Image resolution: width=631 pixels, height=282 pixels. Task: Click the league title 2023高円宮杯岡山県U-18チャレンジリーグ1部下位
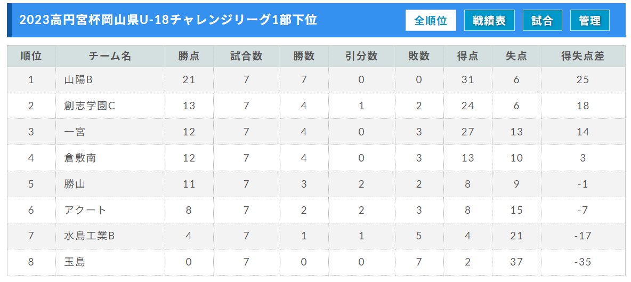click(x=168, y=20)
